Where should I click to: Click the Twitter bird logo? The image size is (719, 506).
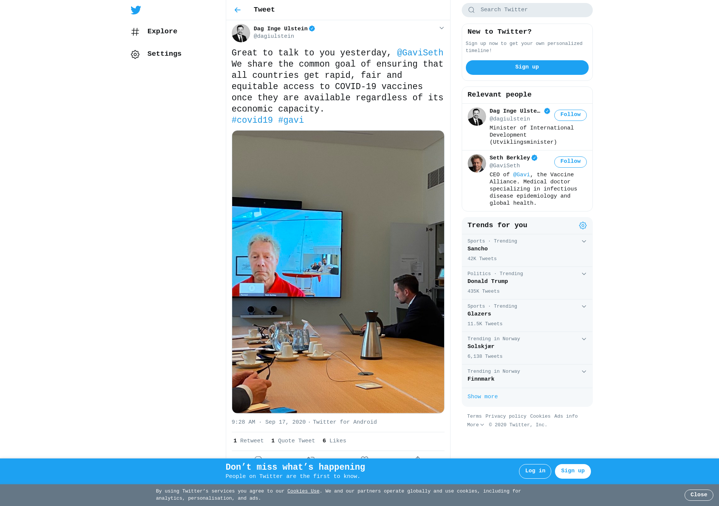coord(136,10)
